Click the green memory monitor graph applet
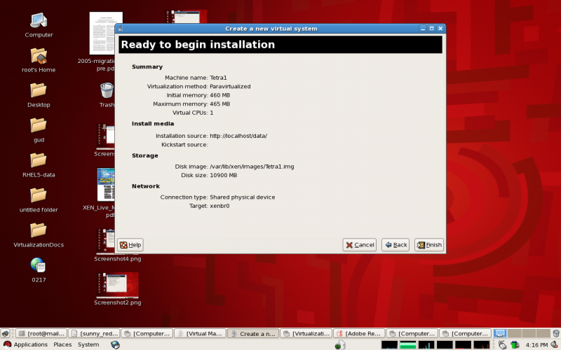The width and height of the screenshot is (561, 350). click(408, 344)
